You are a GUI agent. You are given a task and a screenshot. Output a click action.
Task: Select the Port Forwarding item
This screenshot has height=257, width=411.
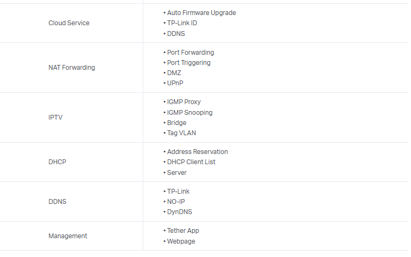pyautogui.click(x=190, y=53)
